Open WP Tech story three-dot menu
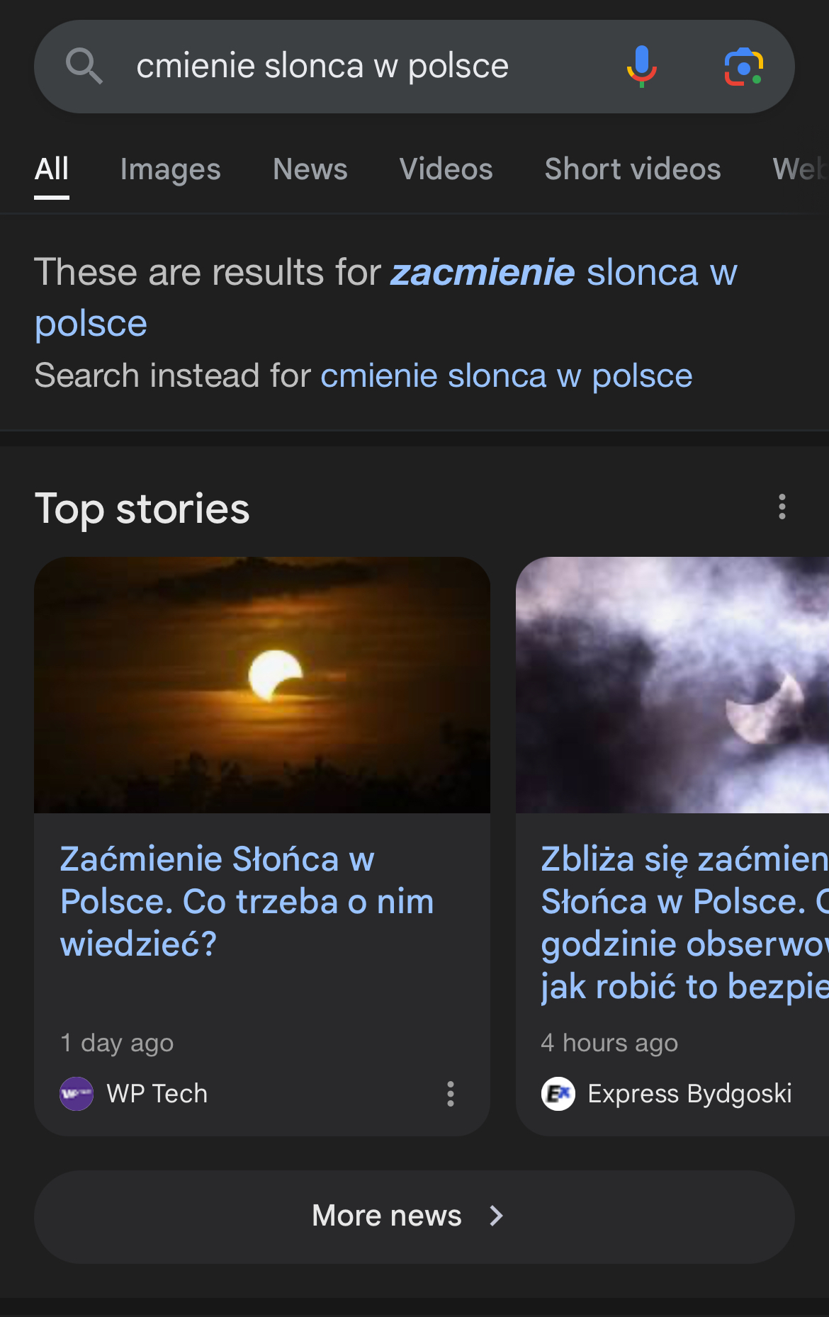 450,1094
